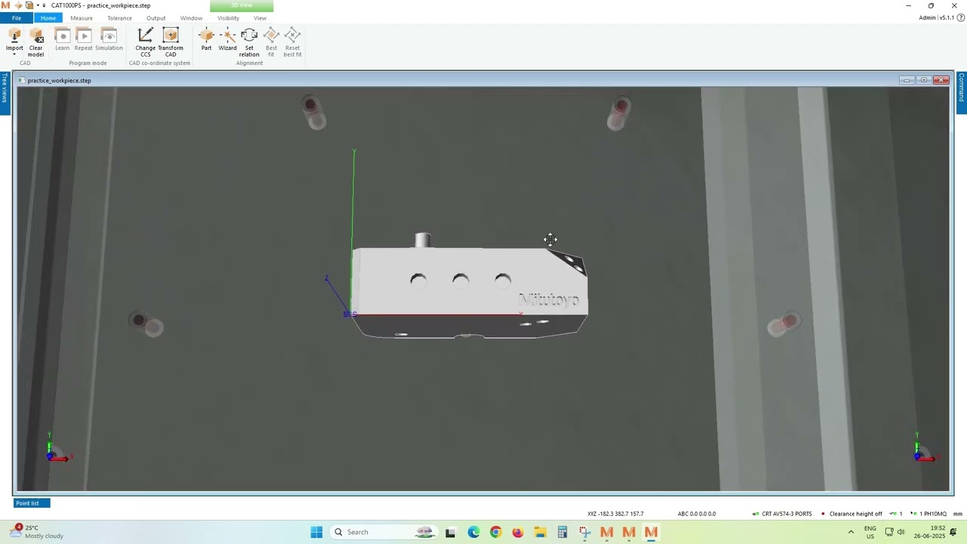This screenshot has height=544, width=967.
Task: Switch to the Home ribbon tab
Action: pos(48,18)
